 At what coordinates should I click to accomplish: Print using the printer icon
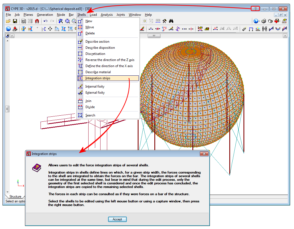pyautogui.click(x=264, y=21)
